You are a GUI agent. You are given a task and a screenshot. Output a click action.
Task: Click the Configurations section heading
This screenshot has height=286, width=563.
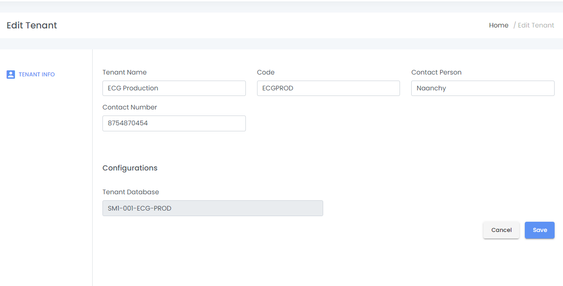(x=130, y=168)
